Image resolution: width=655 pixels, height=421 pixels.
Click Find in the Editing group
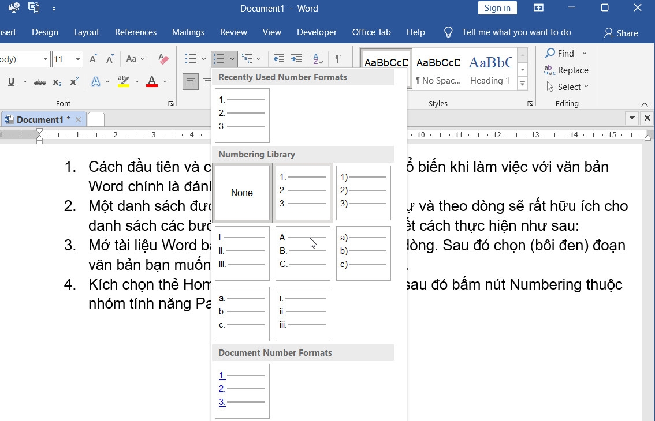coord(560,53)
